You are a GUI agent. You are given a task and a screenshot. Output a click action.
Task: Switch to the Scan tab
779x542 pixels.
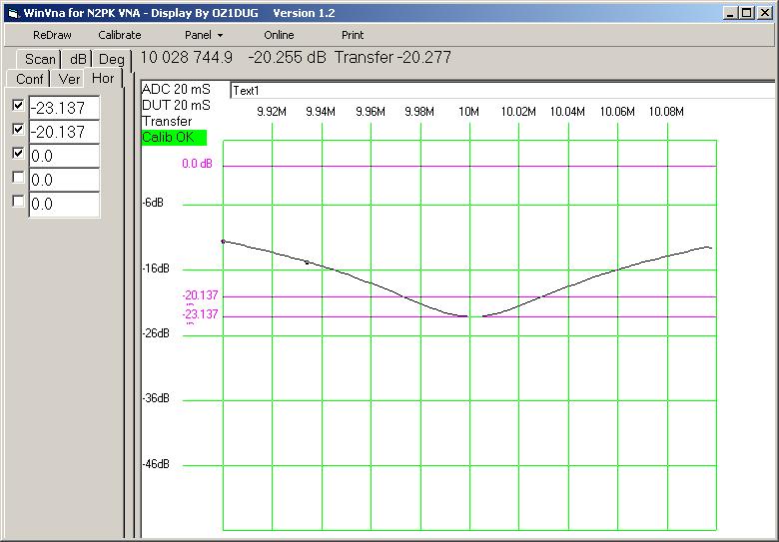39,59
